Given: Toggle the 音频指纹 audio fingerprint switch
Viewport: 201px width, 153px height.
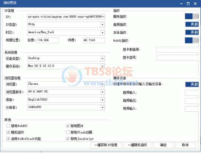Looking at the screenshot, I should (192, 24).
